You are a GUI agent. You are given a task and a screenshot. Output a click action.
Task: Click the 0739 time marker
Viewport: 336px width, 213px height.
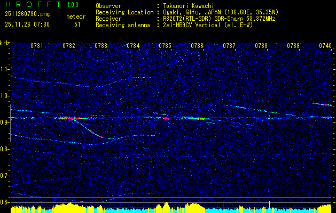(x=293, y=45)
